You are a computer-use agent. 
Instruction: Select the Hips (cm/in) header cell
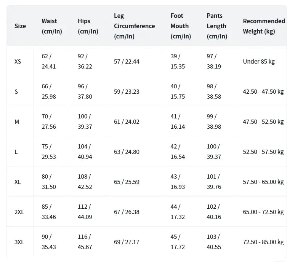coord(88,26)
